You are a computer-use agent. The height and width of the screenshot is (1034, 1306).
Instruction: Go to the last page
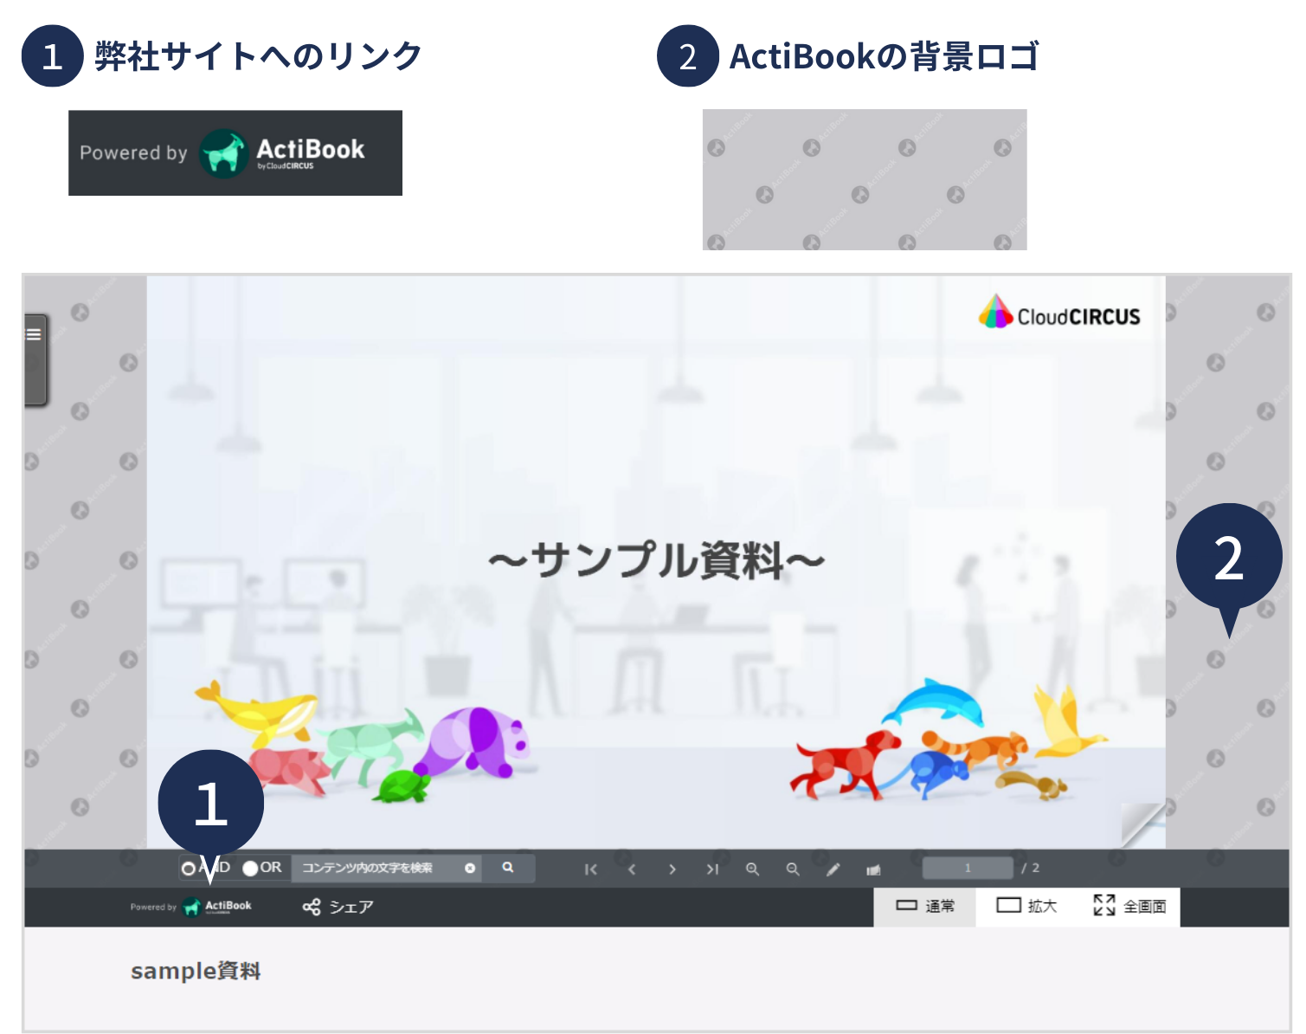coord(712,869)
